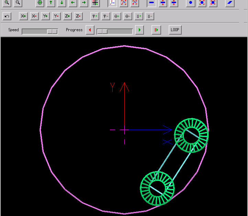Toggle the blue parallelogram plane icon
The height and width of the screenshot is (216, 248).
tap(230, 3)
